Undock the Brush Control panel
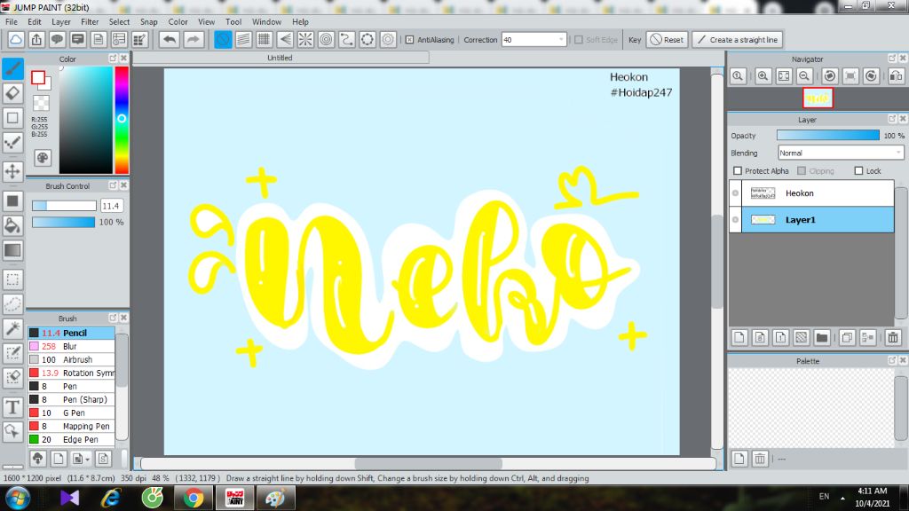 [x=113, y=185]
